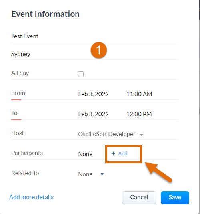200x214 pixels.
Task: Edit the Test Event title field
Action: tap(95, 36)
